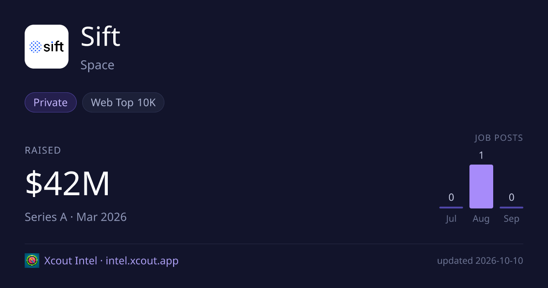Click the Xcout Intel badge icon
This screenshot has width=548, height=288.
point(32,261)
